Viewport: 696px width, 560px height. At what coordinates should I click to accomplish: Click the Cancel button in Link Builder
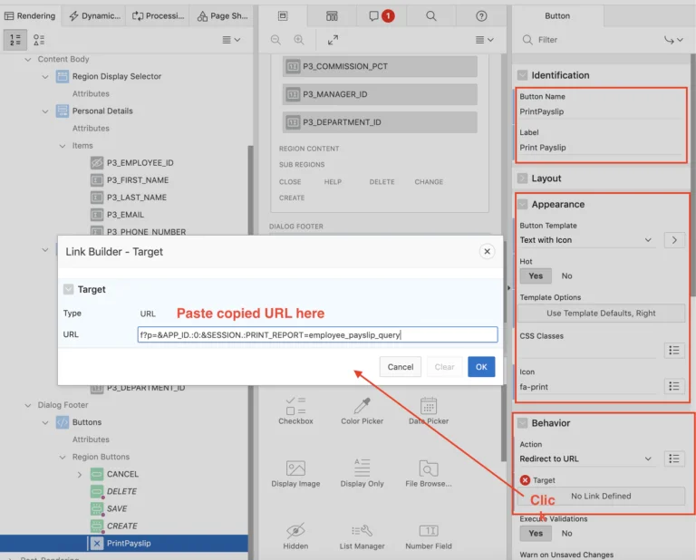(401, 367)
